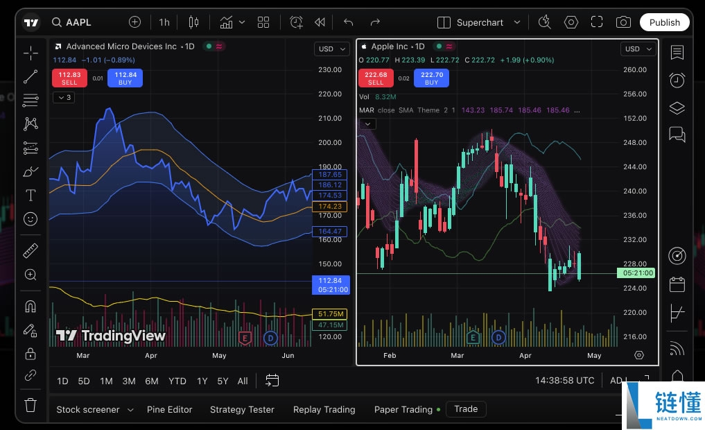Image resolution: width=705 pixels, height=430 pixels.
Task: Open the indicator templates grid
Action: tap(263, 22)
